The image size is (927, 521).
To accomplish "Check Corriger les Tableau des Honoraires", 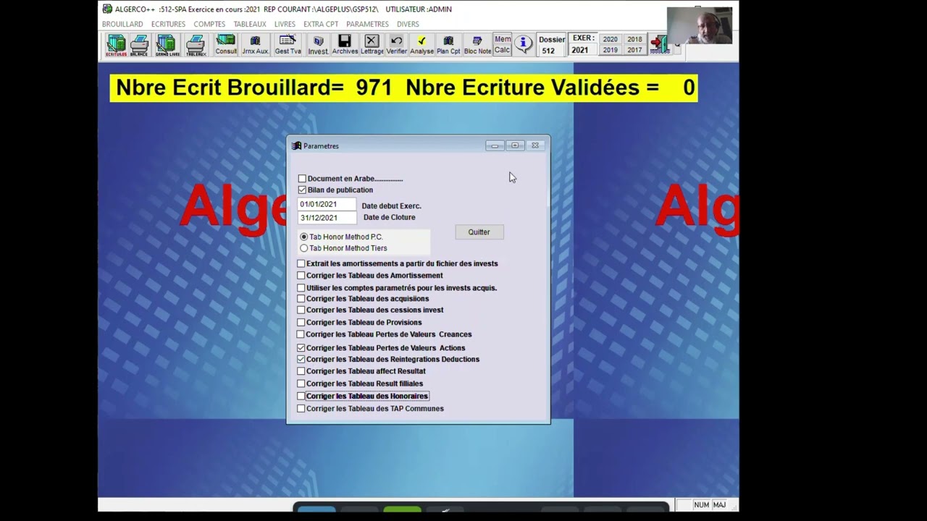I will point(301,397).
